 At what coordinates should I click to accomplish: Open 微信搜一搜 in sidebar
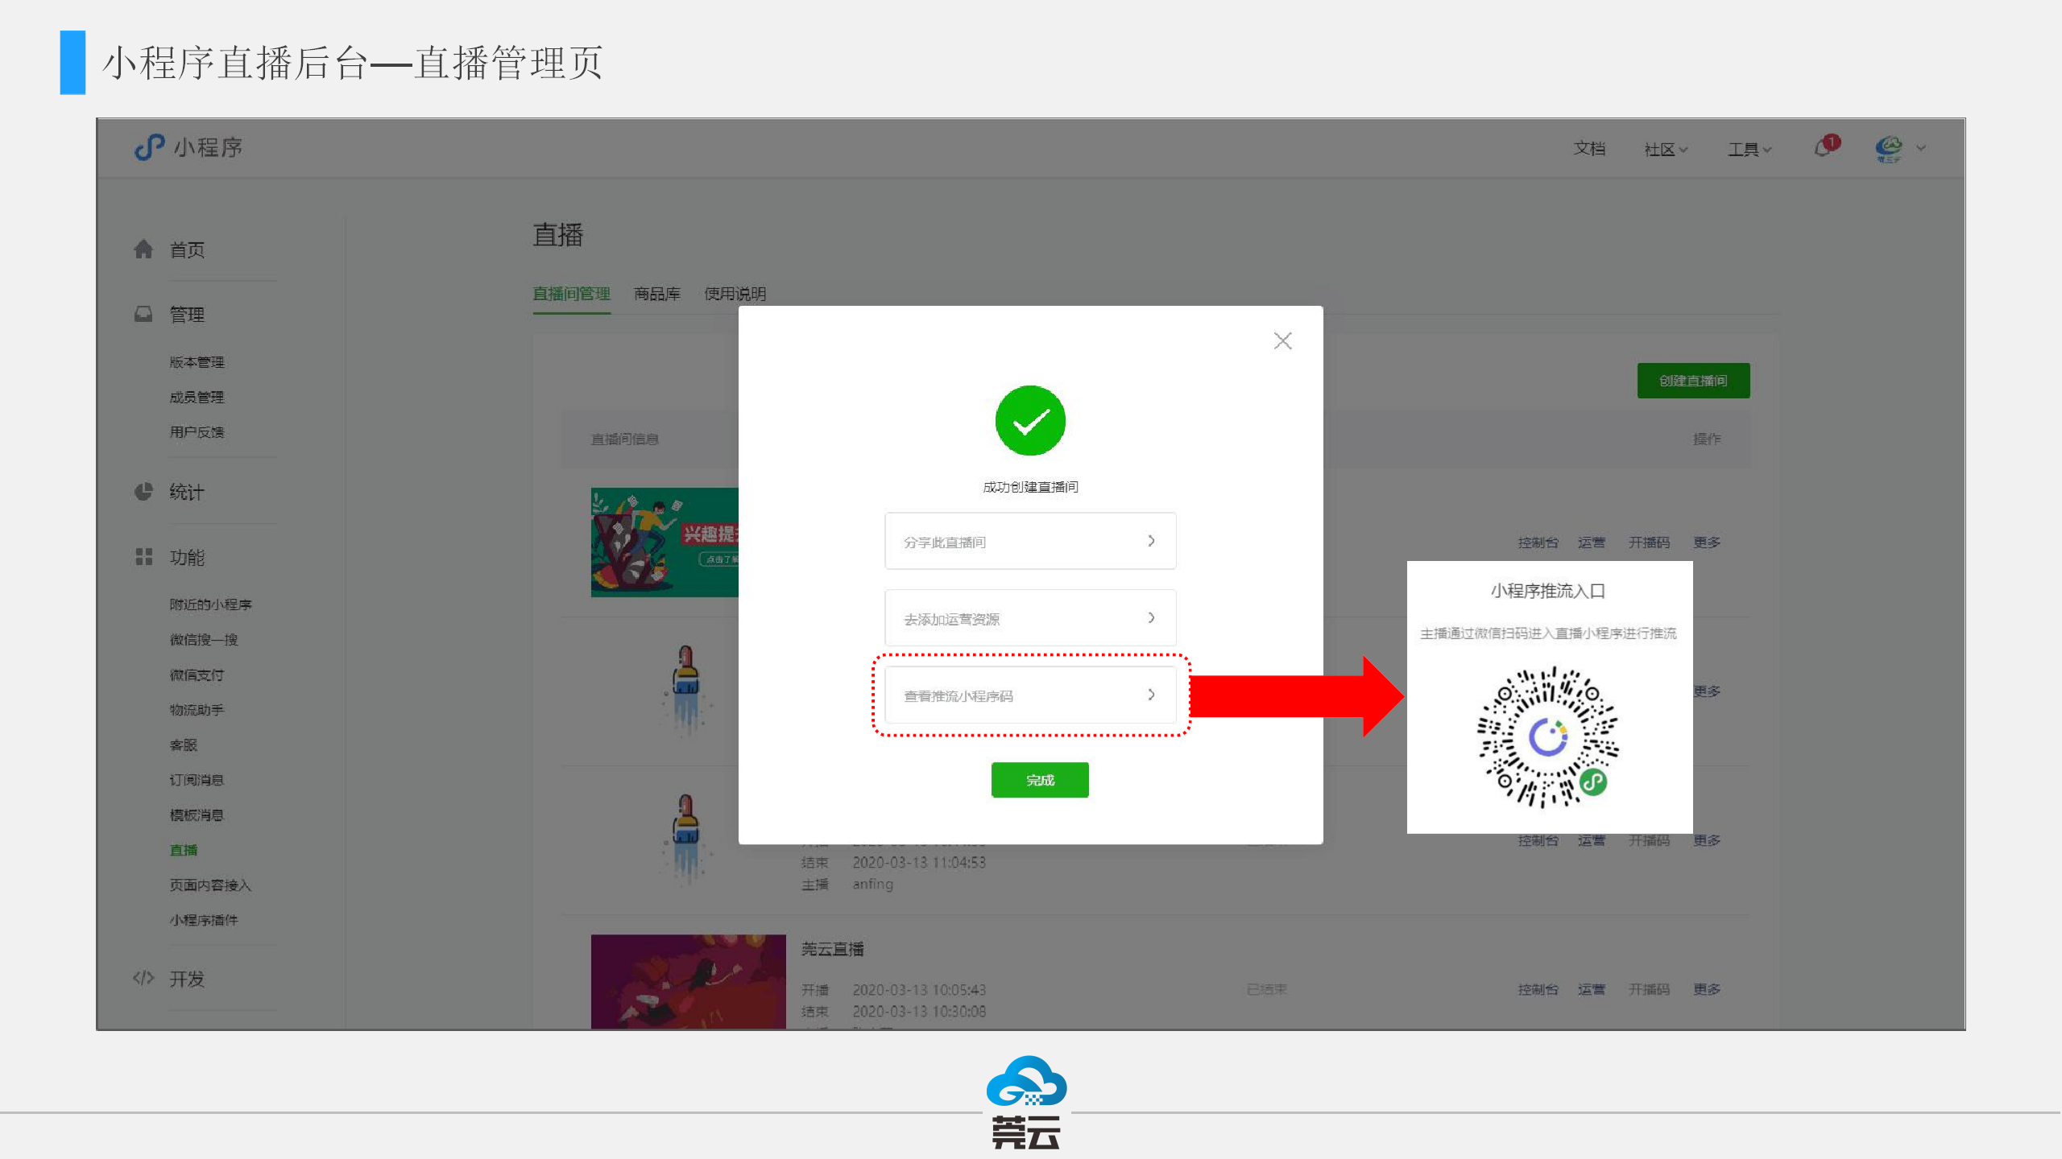pos(204,640)
